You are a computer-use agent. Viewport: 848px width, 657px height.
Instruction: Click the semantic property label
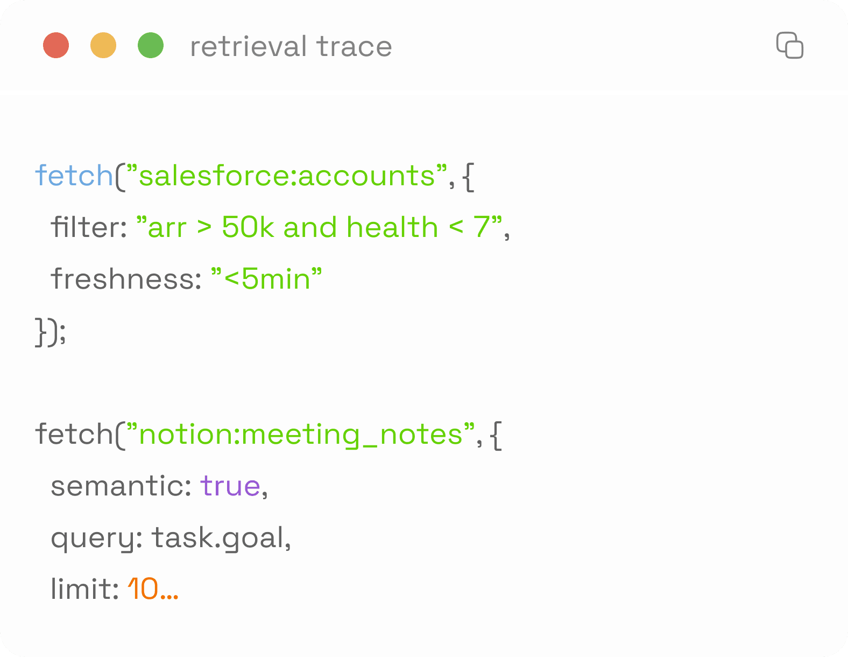122,485
